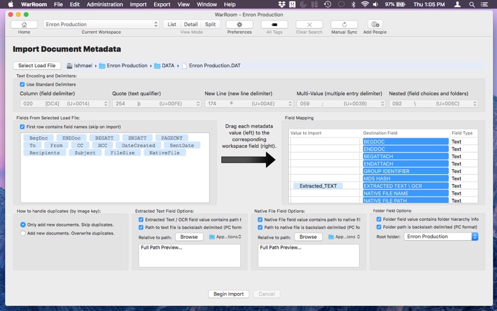Click the user account menu bar icon

pos(457,4)
